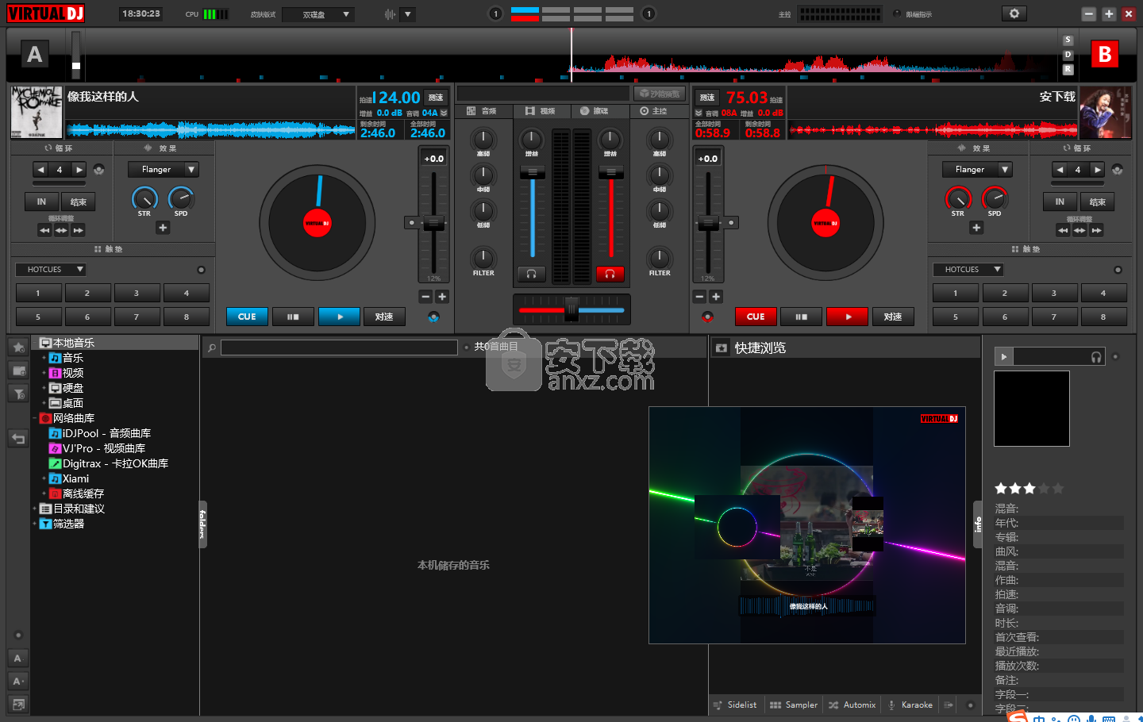1143x722 pixels.
Task: Click the add virtual folder icon in the sidebar
Action: (x=18, y=371)
